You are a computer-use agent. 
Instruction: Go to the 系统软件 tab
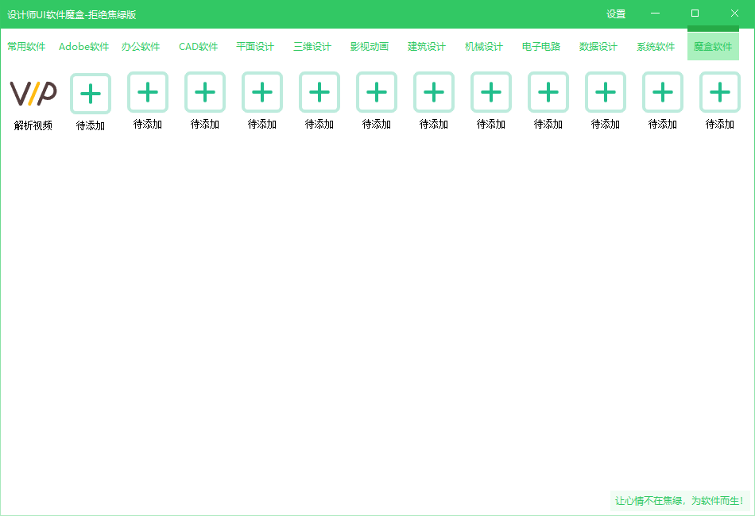[x=656, y=47]
